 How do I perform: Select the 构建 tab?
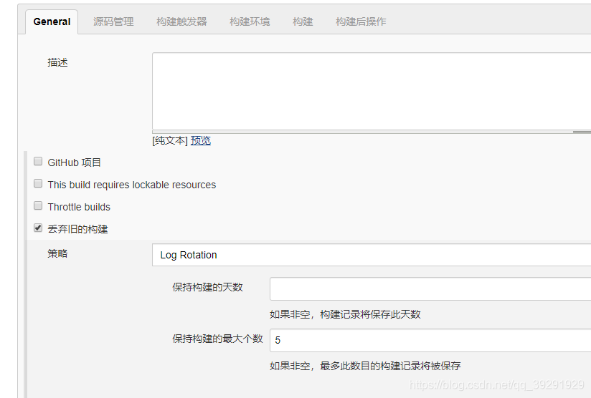(x=303, y=21)
